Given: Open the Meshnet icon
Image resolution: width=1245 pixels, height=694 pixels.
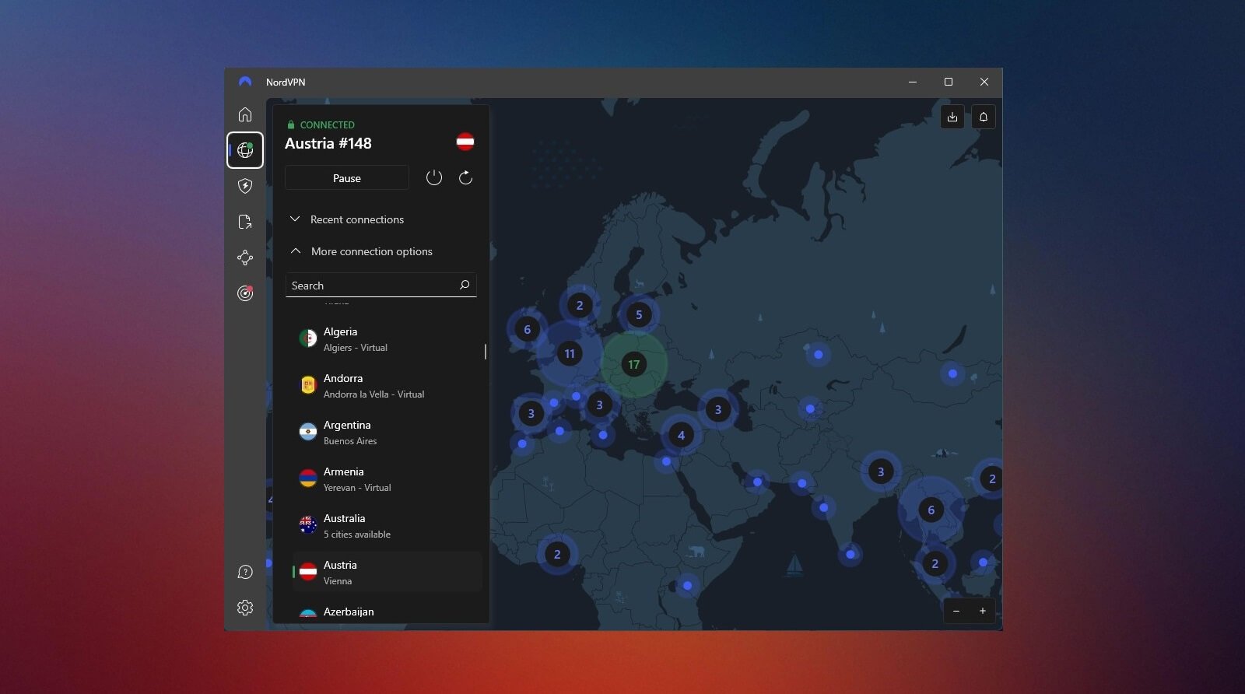Looking at the screenshot, I should tap(245, 258).
